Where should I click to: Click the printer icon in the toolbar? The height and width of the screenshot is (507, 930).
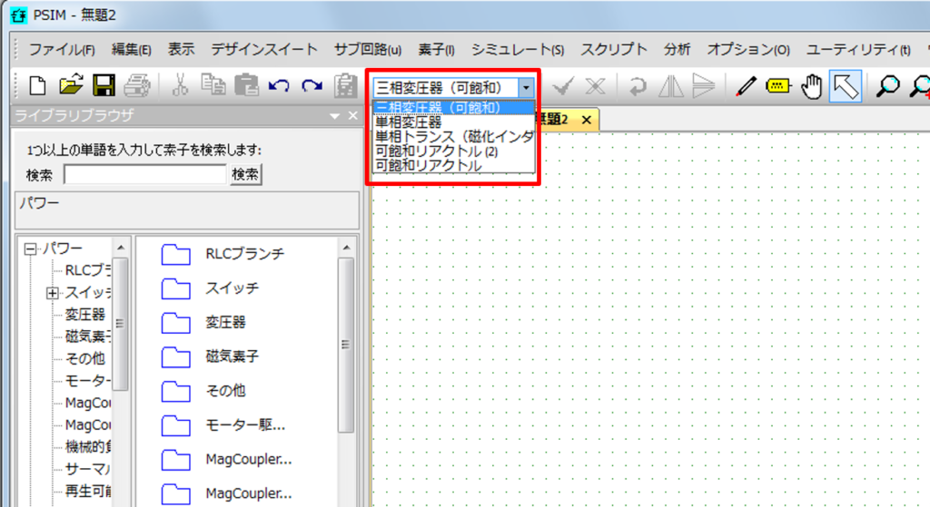coord(137,86)
